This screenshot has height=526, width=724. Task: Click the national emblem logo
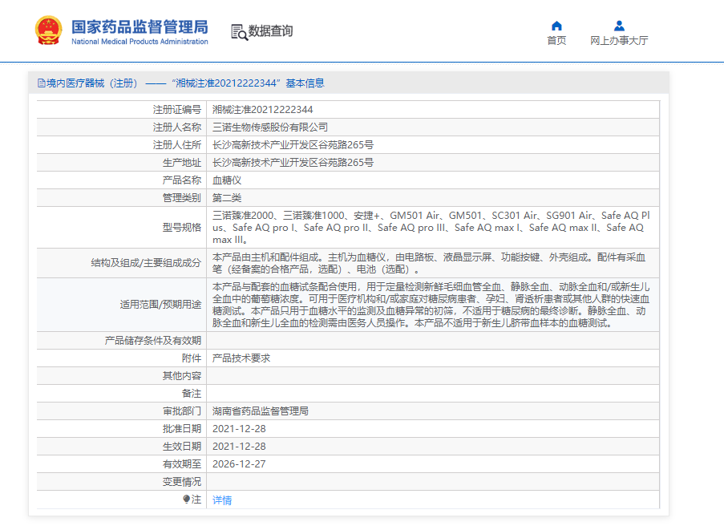pyautogui.click(x=48, y=30)
